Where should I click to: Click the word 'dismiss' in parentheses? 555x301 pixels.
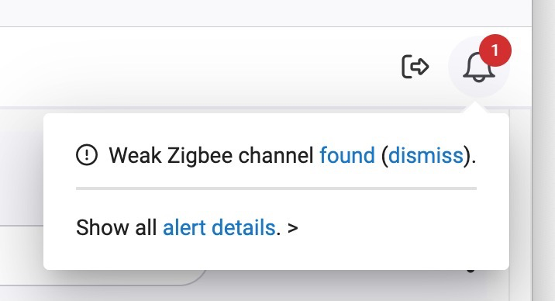426,155
